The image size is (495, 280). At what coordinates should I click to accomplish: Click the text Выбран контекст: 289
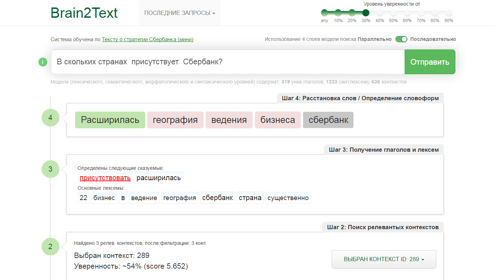pyautogui.click(x=112, y=255)
